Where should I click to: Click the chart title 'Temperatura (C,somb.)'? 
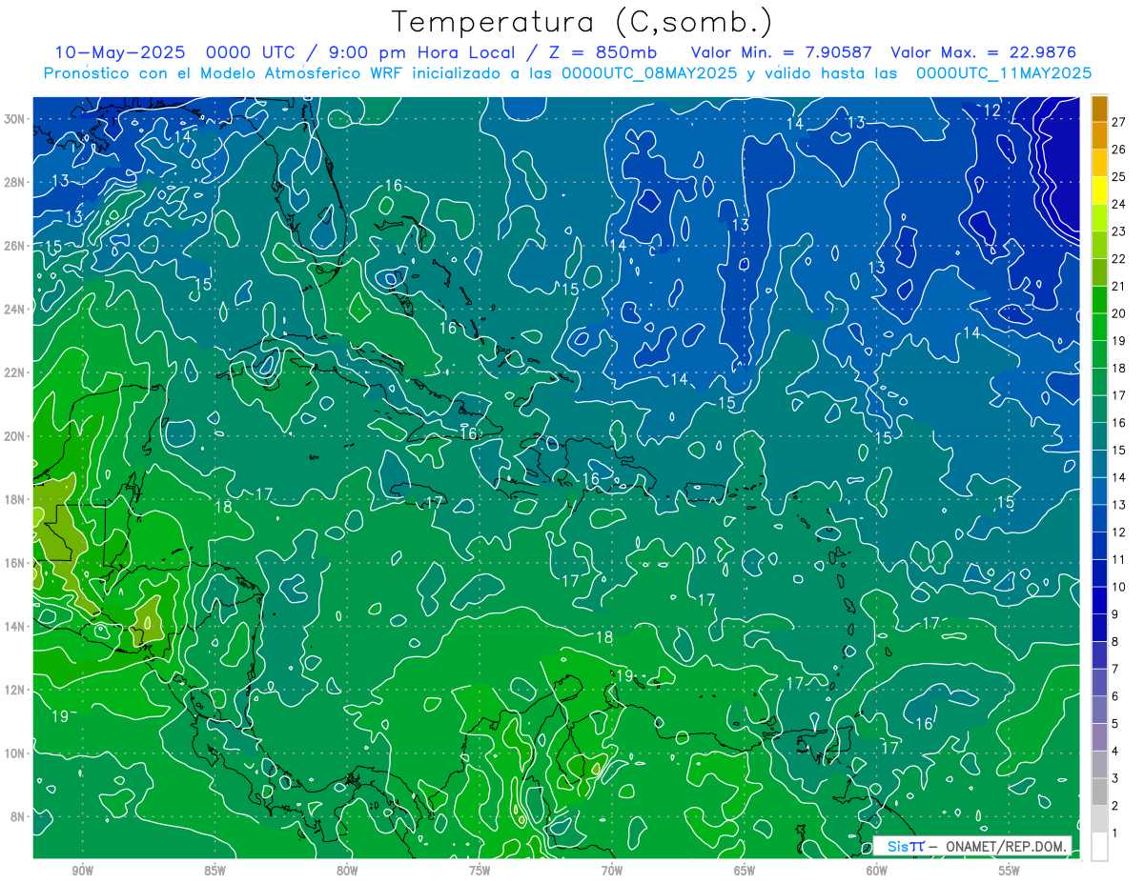click(582, 22)
